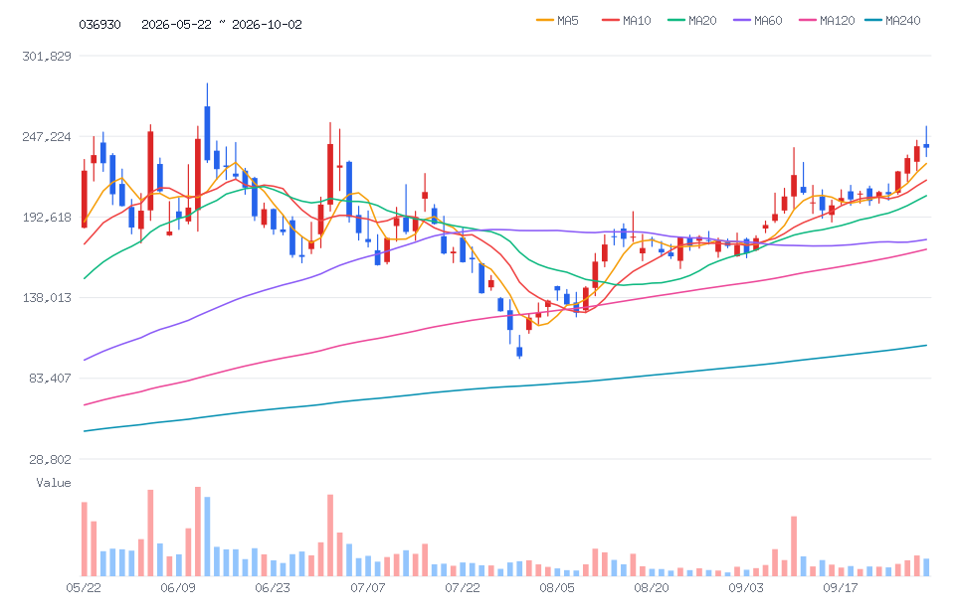Screen dimensions: 955x616
Task: Click the 138,013 price axis label
Action: pyautogui.click(x=47, y=297)
